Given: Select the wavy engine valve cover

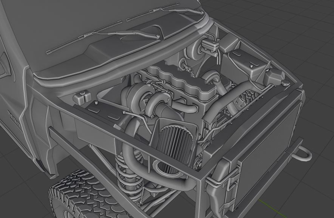Looking at the screenshot, I should tap(181, 82).
